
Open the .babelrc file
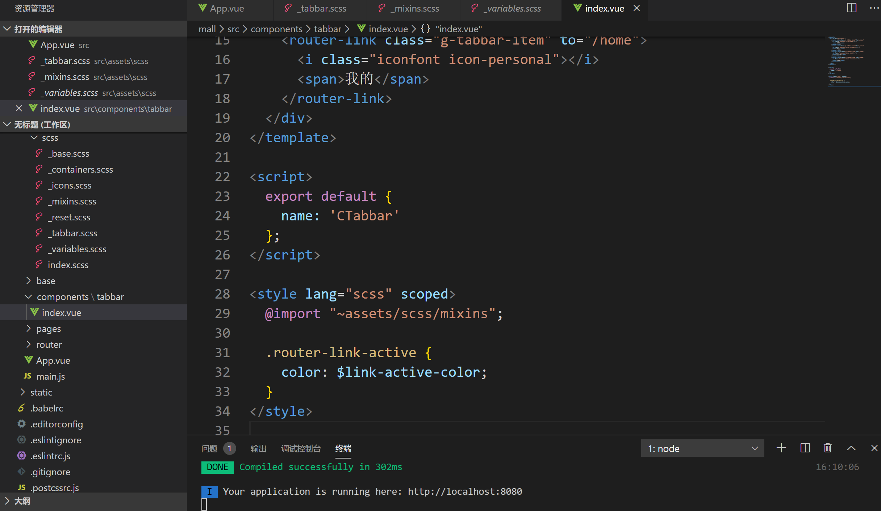pyautogui.click(x=93, y=408)
